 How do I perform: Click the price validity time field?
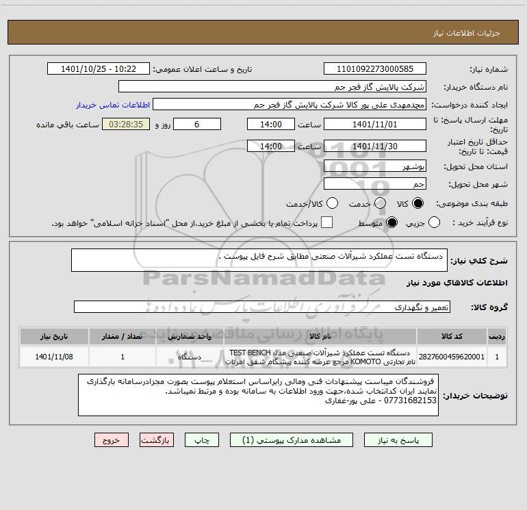[271, 146]
